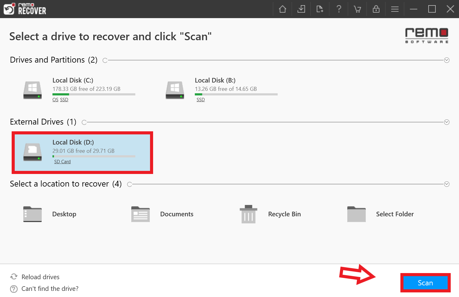
Task: Click the Reload drives refresh icon
Action: point(14,277)
